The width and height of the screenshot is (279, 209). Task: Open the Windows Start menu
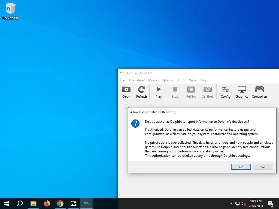click(x=7, y=204)
